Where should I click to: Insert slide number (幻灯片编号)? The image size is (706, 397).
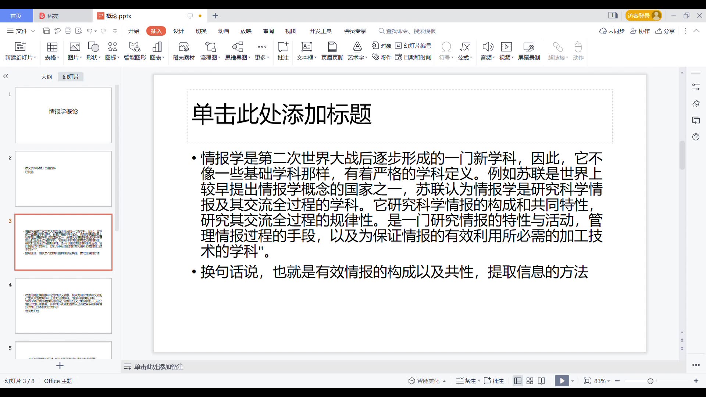413,46
